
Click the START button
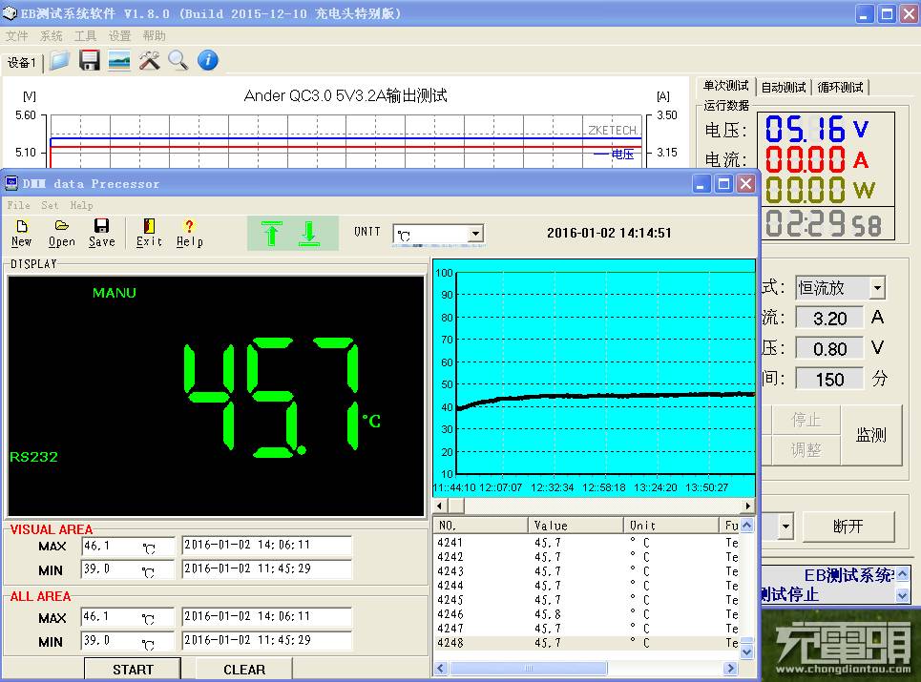133,670
